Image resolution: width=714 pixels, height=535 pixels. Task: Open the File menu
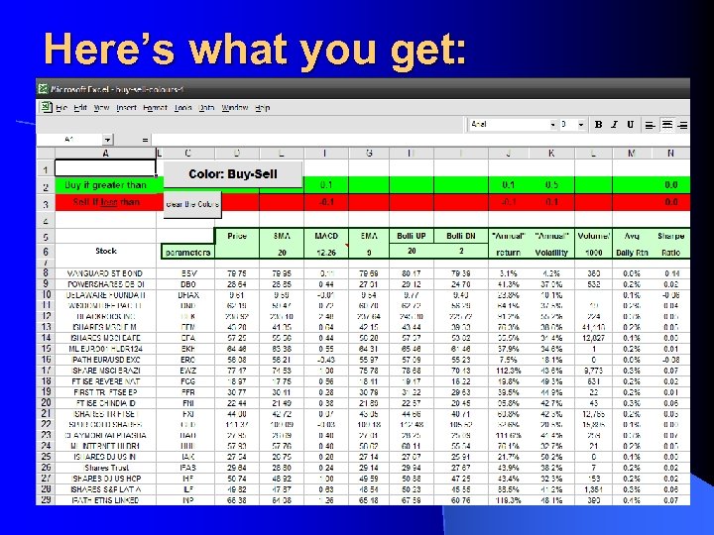pos(61,108)
